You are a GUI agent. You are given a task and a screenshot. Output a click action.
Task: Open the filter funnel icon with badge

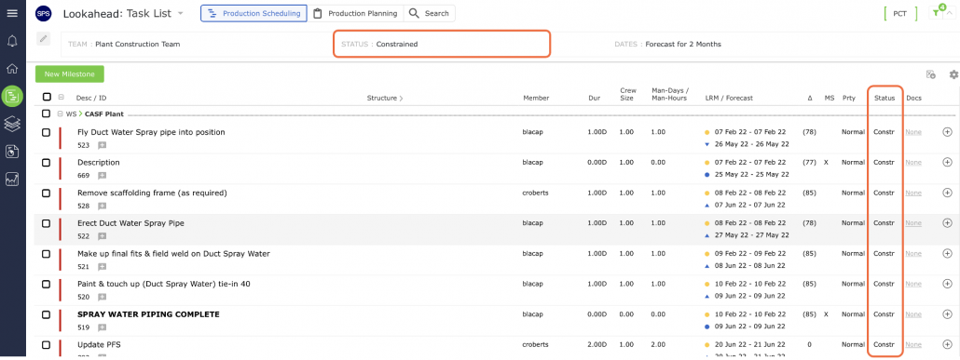click(x=936, y=13)
